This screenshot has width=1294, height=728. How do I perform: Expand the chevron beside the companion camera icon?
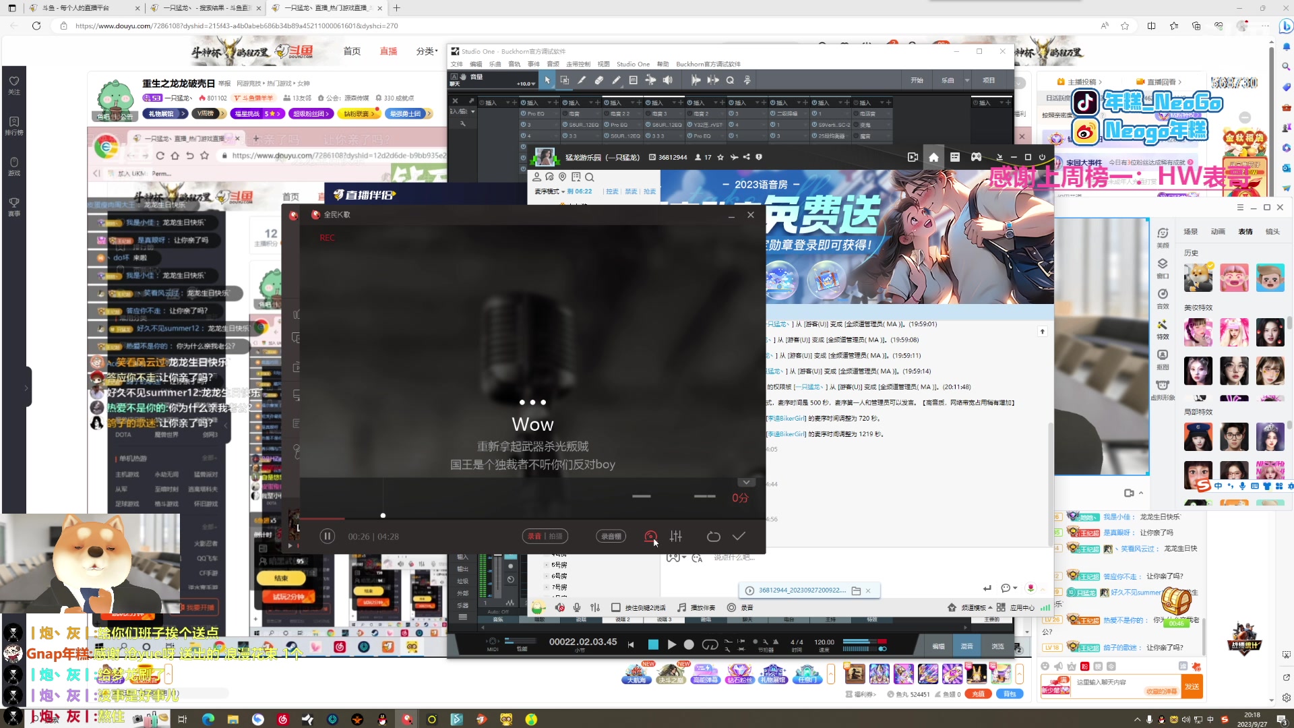pyautogui.click(x=1140, y=493)
